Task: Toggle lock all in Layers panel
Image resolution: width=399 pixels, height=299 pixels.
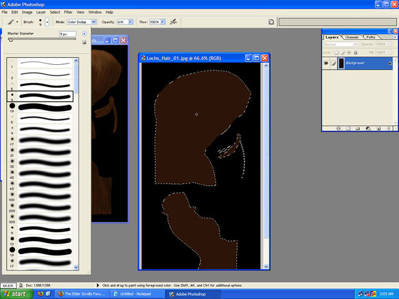Action: tap(355, 52)
